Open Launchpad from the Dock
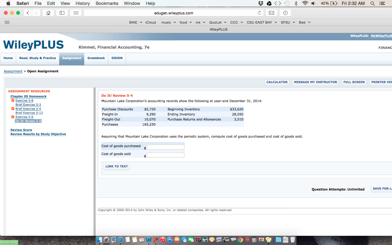 (x=106, y=240)
